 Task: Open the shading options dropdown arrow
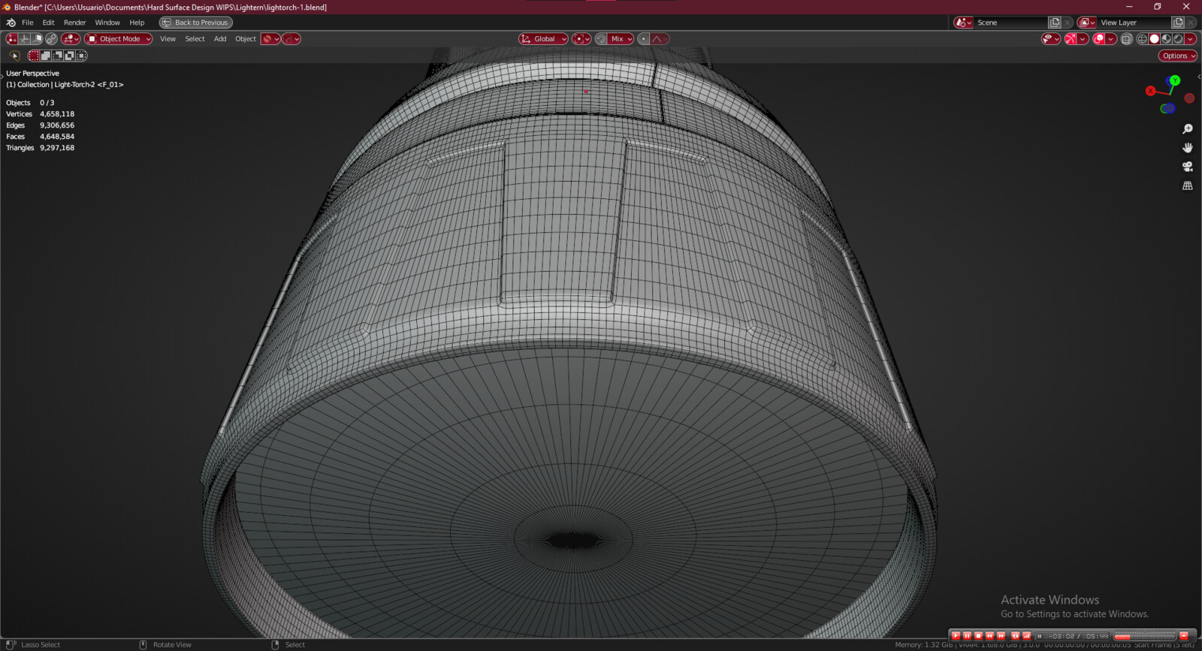1190,39
